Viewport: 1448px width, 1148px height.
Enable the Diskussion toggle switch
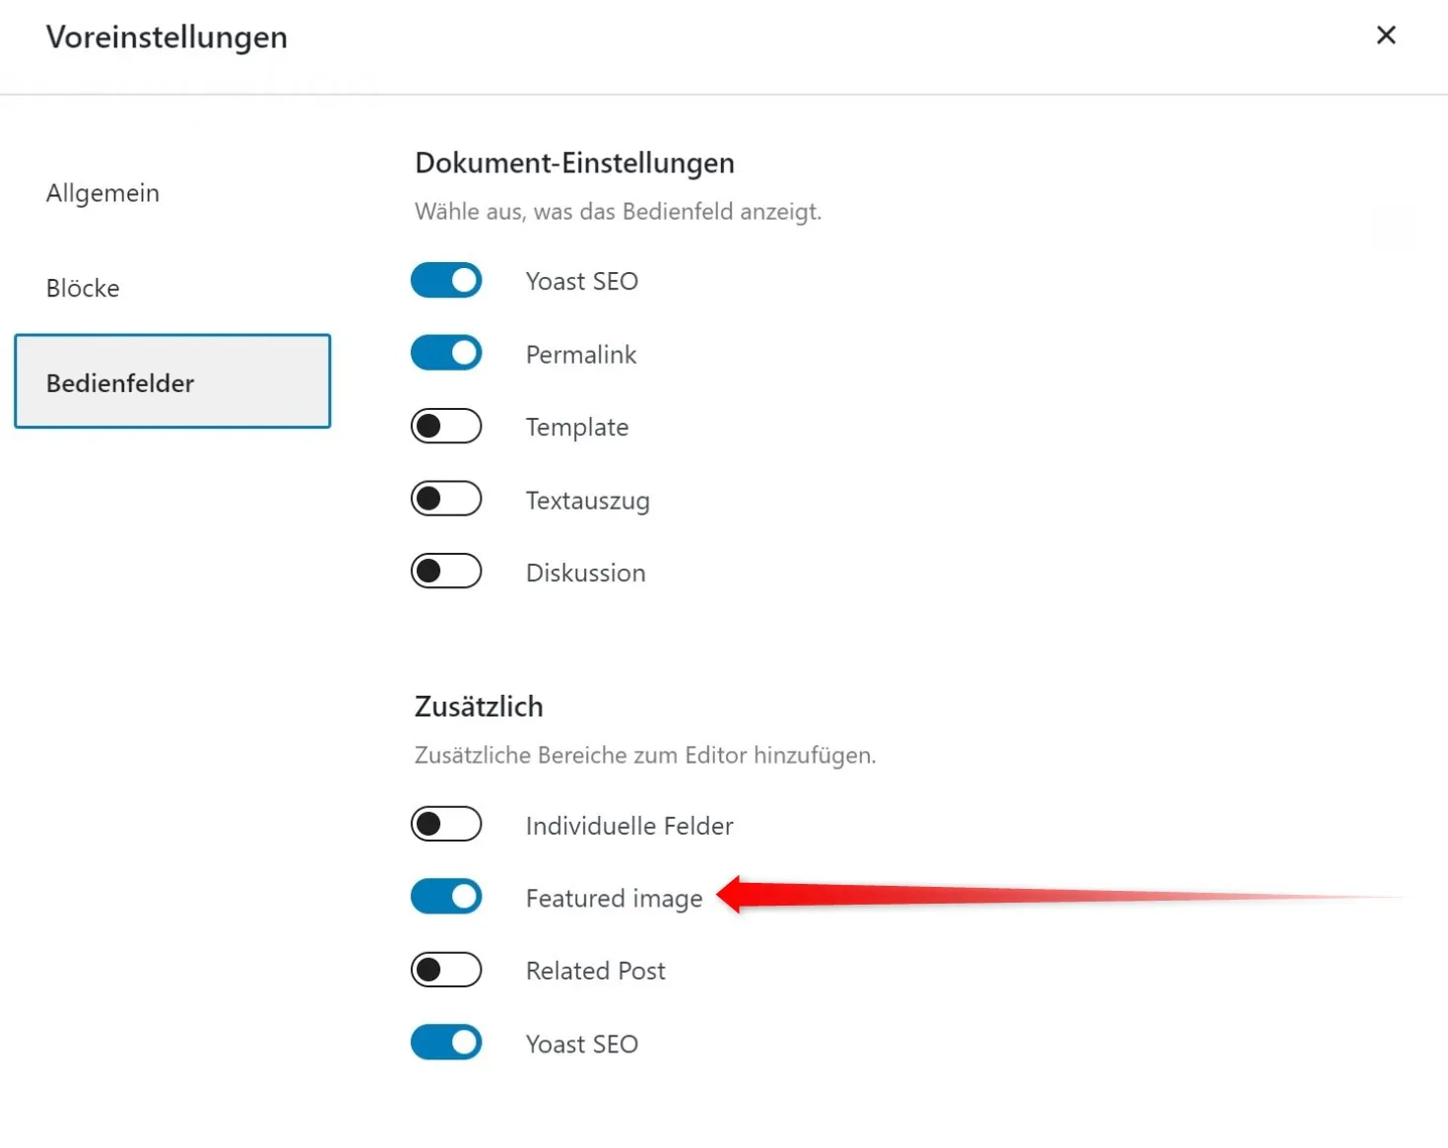446,572
